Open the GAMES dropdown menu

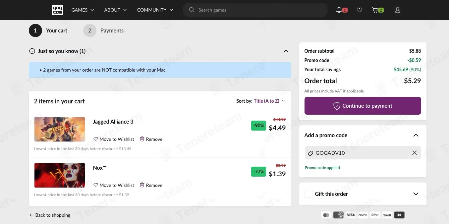tap(83, 10)
